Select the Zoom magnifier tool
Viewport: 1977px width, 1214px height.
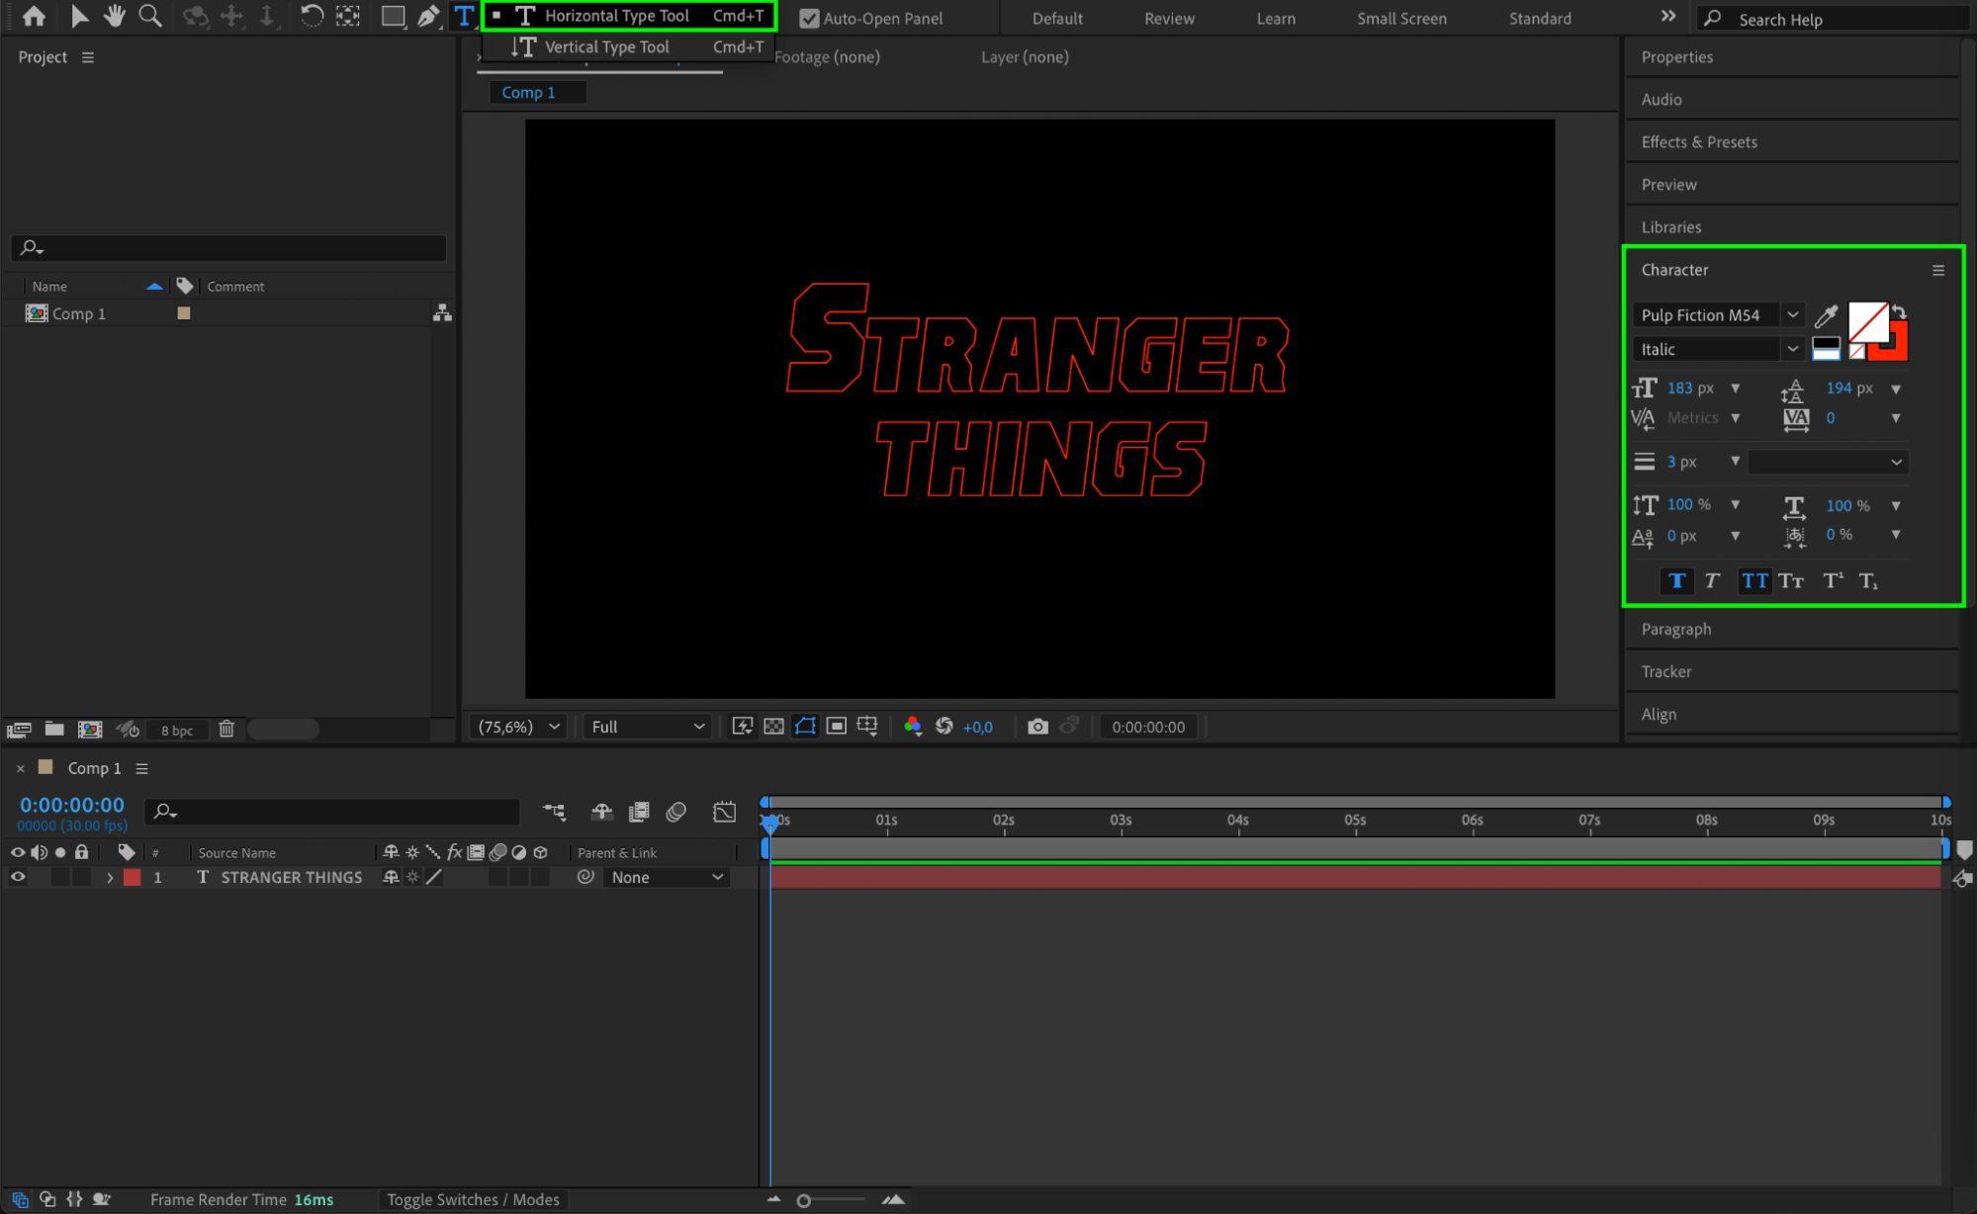point(150,16)
